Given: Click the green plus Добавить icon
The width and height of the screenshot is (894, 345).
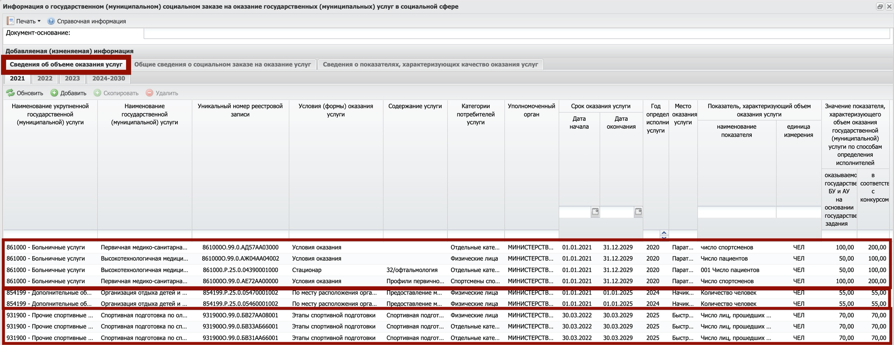Looking at the screenshot, I should 54,93.
